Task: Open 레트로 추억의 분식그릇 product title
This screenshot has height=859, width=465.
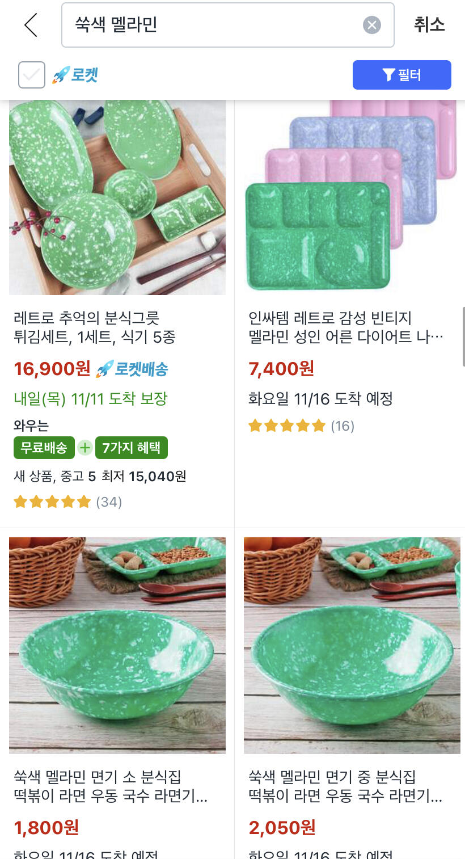Action: [95, 327]
